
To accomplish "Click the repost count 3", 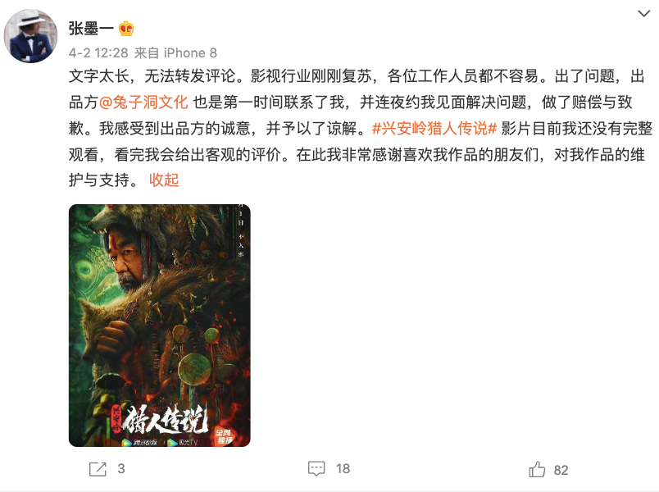I will tap(121, 469).
